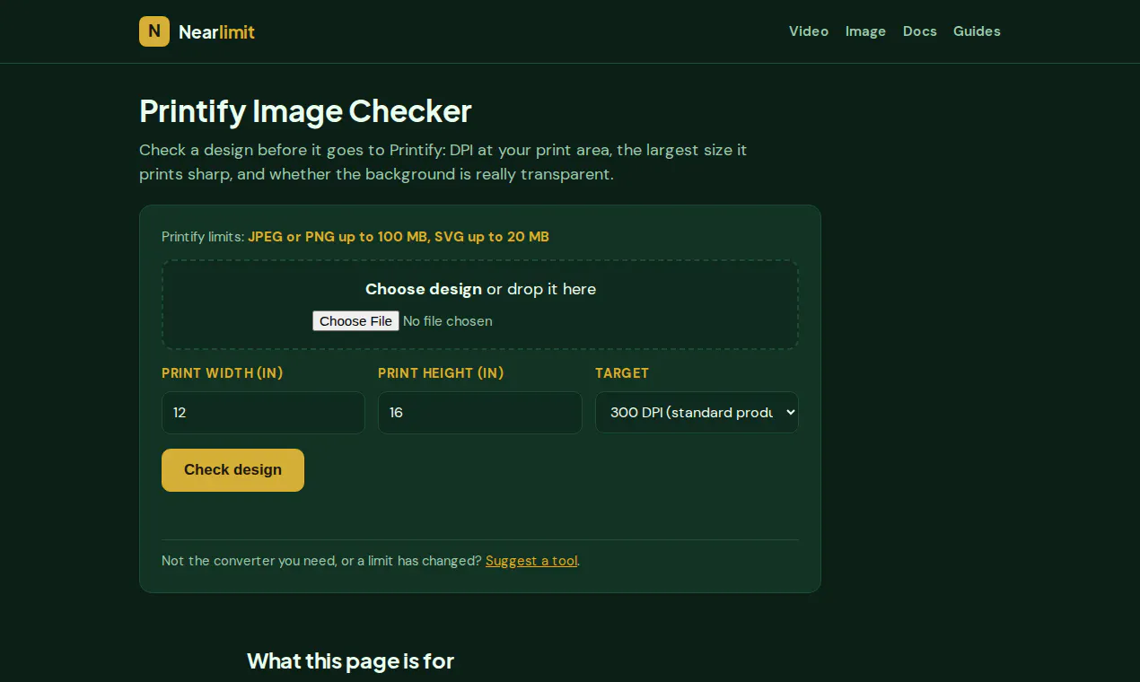This screenshot has height=682, width=1140.
Task: Expand the Target DPI dropdown
Action: point(697,413)
